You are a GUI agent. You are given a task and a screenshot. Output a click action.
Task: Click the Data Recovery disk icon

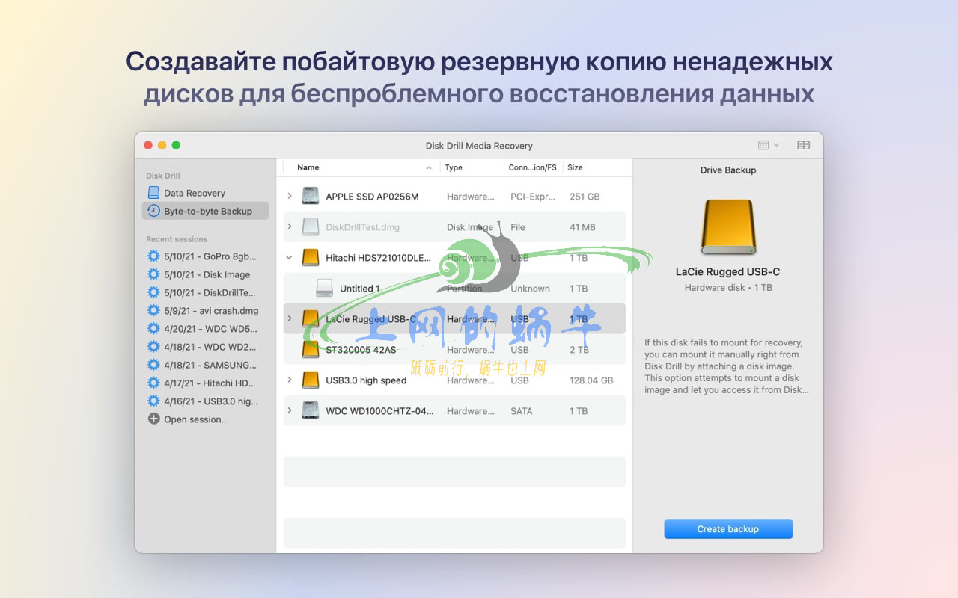(153, 193)
